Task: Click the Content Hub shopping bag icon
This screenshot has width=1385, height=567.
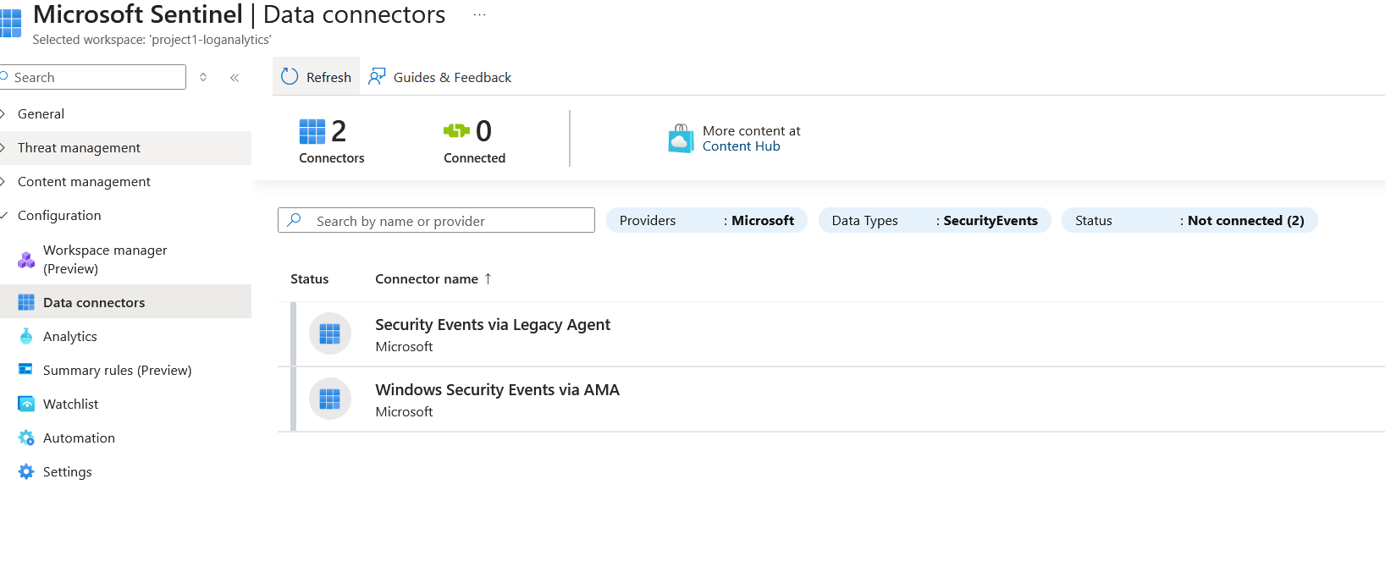Action: coord(681,139)
